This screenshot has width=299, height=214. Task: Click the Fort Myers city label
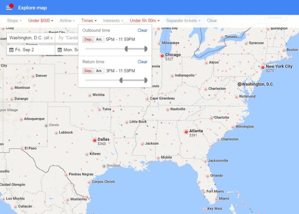tap(215, 191)
